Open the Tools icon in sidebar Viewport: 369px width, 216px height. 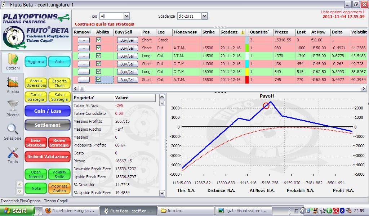[x=13, y=153]
